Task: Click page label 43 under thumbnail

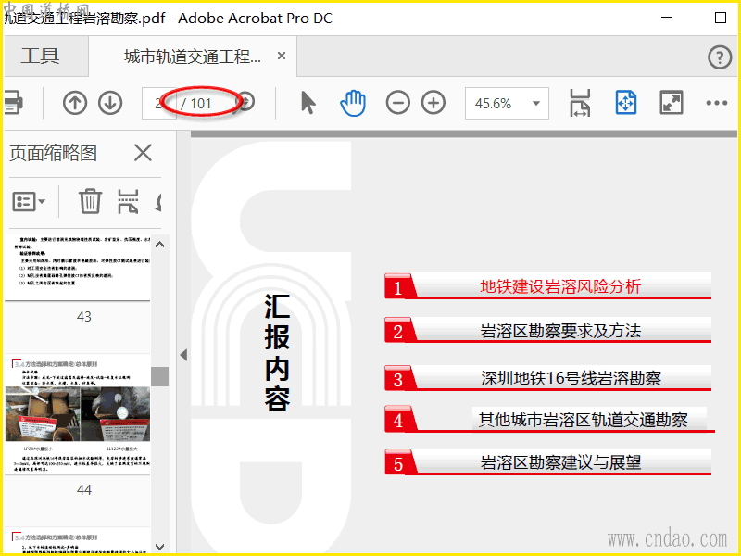Action: click(x=83, y=316)
